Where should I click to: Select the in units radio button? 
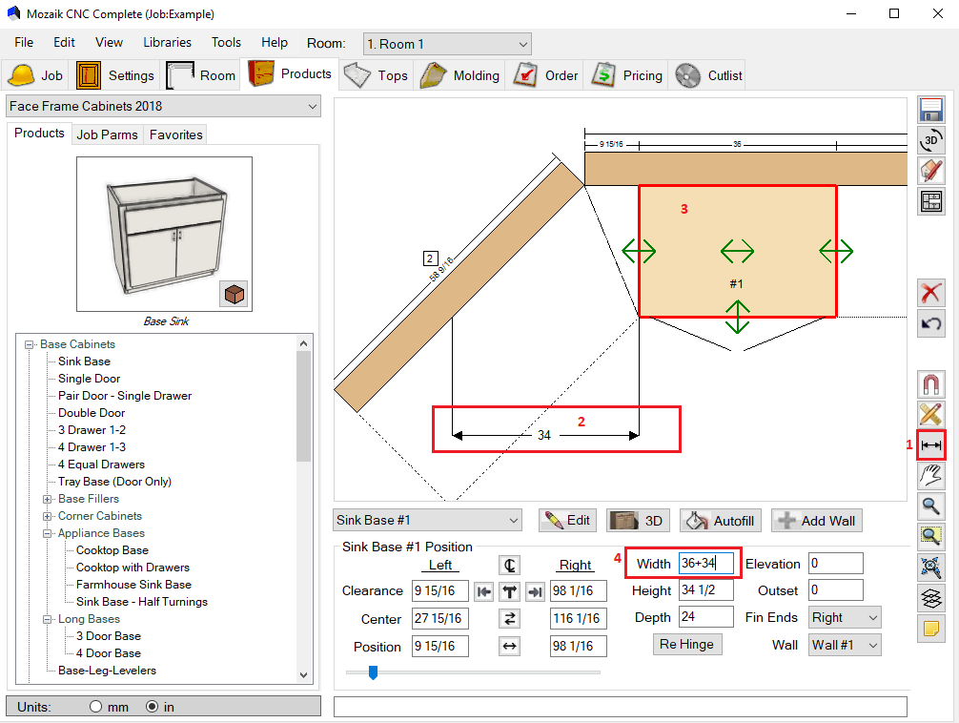click(152, 707)
